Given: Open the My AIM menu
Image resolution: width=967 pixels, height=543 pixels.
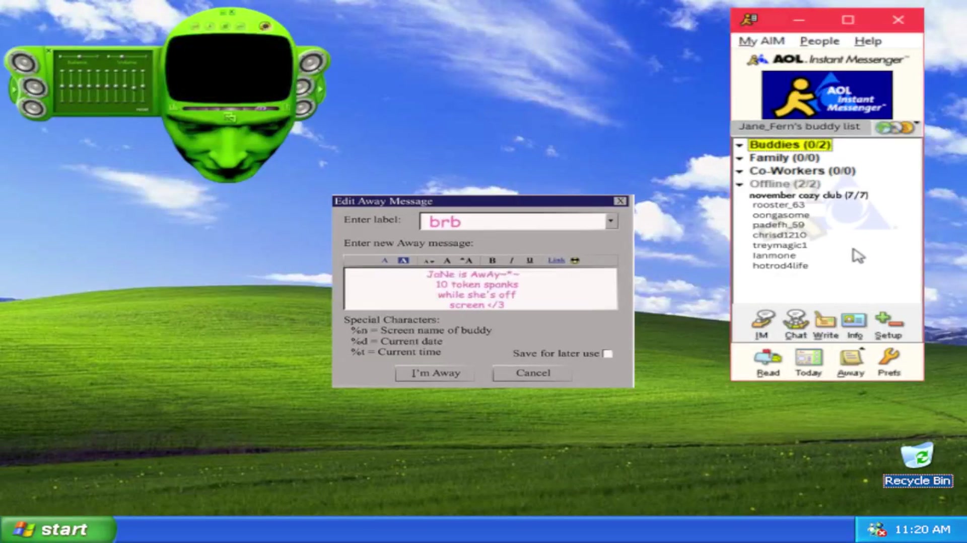Looking at the screenshot, I should 762,41.
